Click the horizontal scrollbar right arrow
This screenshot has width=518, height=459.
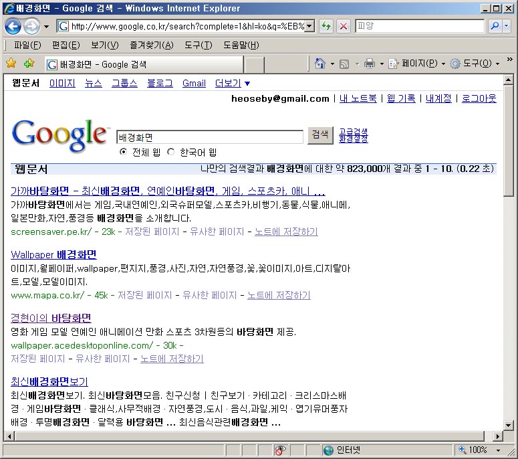(x=497, y=436)
